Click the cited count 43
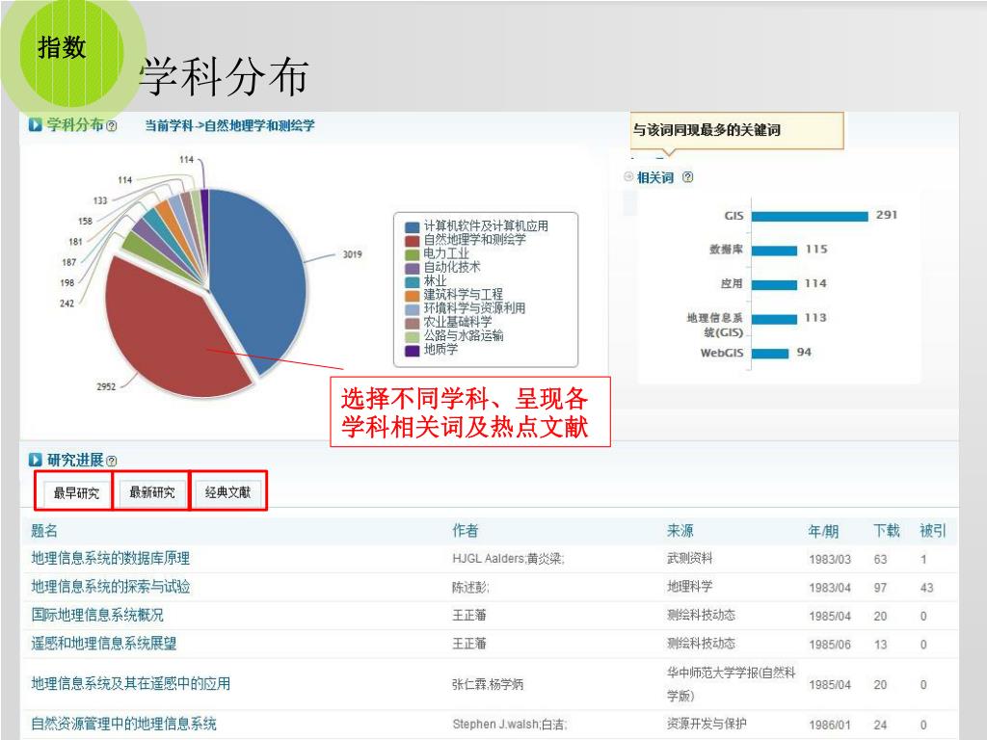Screen dimensions: 987x740 tap(926, 588)
